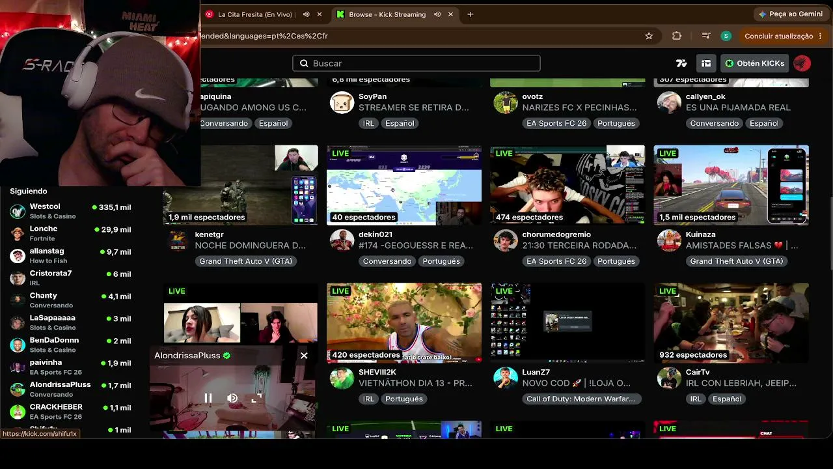Select Grand Theft Auto V tag under kenetgr
Screen dimensions: 833x469
246,261
